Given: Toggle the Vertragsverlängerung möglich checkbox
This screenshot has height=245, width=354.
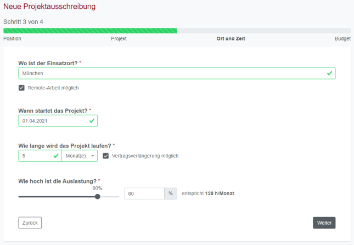Looking at the screenshot, I should (x=106, y=156).
